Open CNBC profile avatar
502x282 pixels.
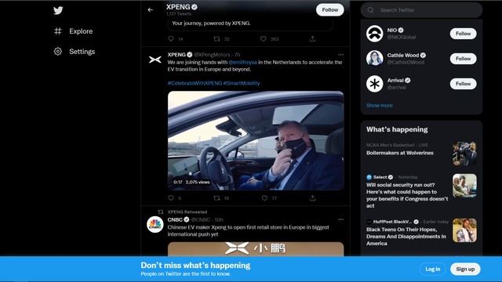tap(155, 225)
